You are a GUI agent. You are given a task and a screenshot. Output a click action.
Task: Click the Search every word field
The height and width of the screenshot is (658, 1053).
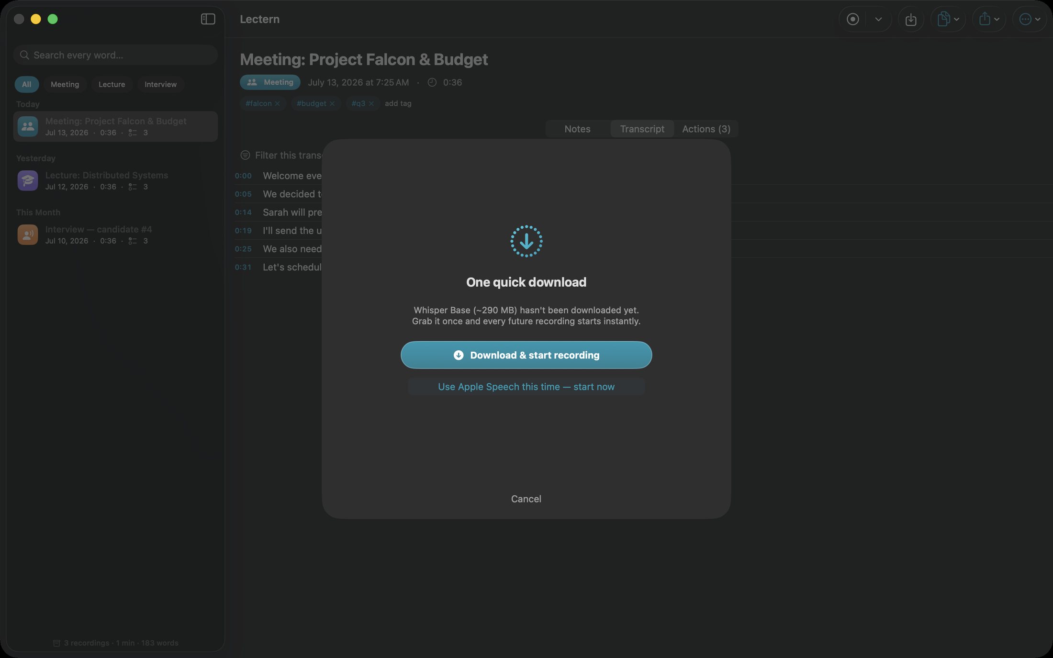tap(115, 55)
